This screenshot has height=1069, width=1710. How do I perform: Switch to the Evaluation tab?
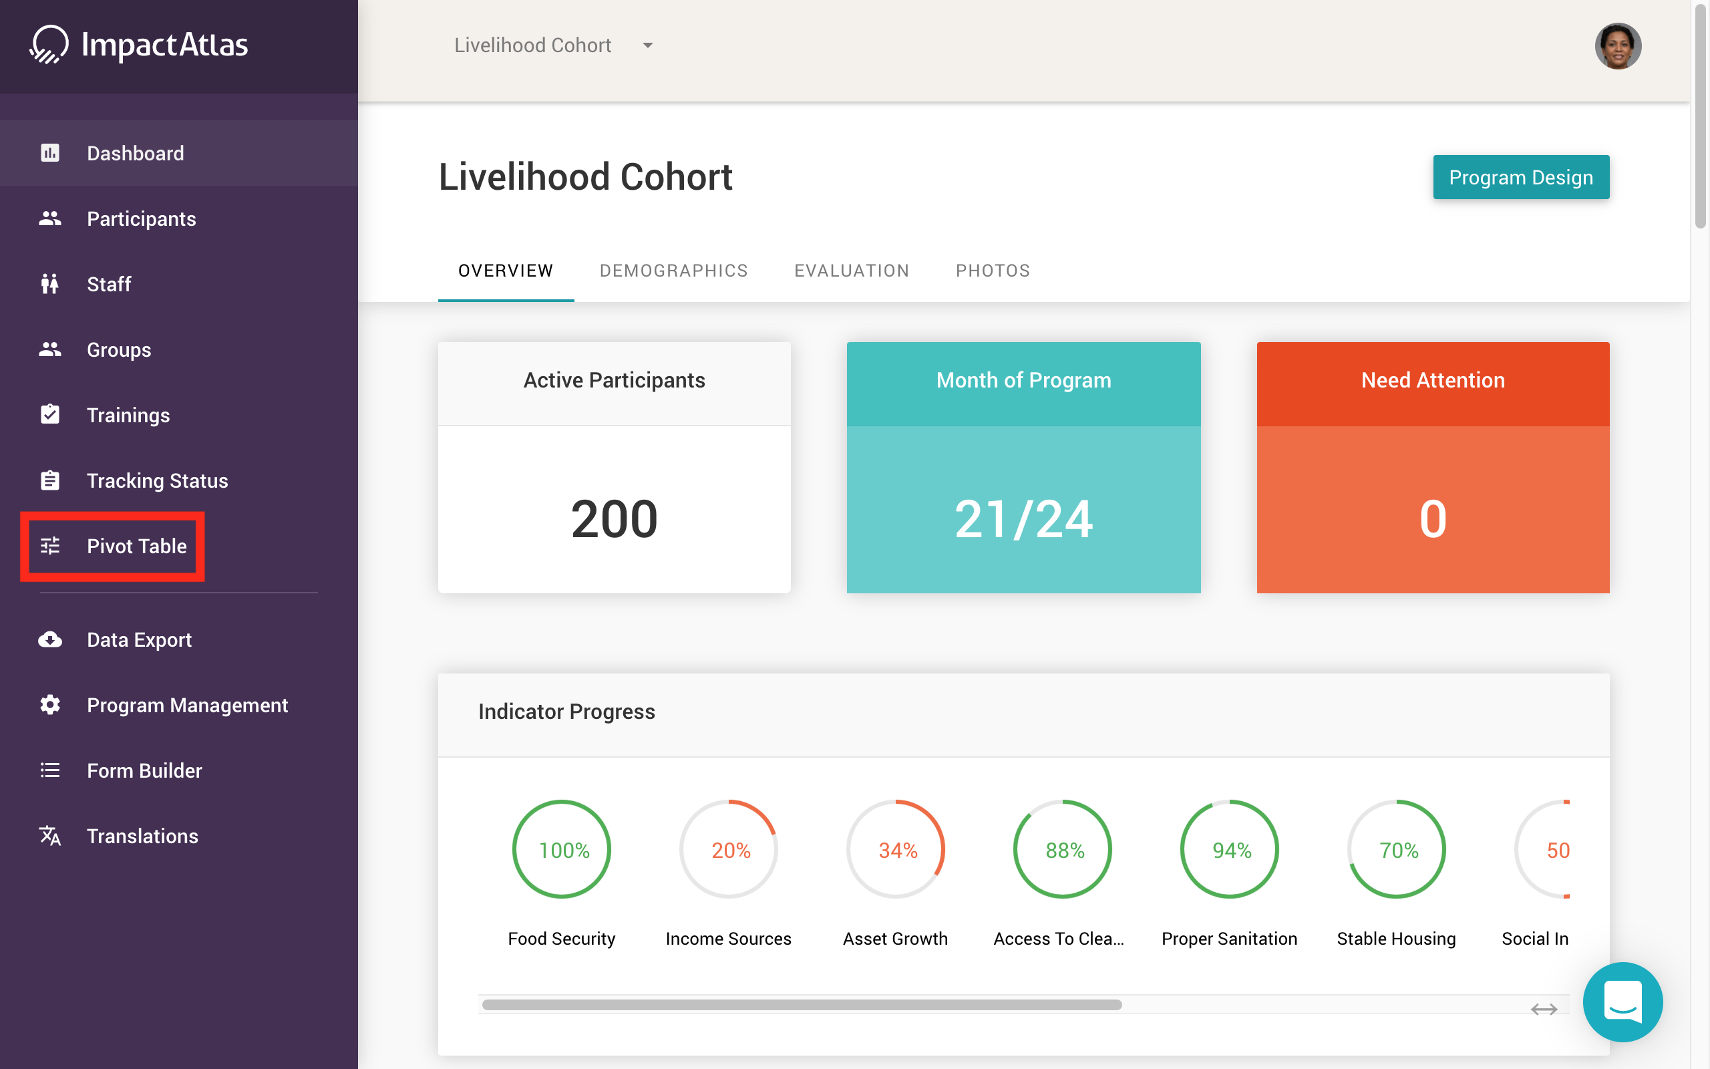tap(852, 271)
